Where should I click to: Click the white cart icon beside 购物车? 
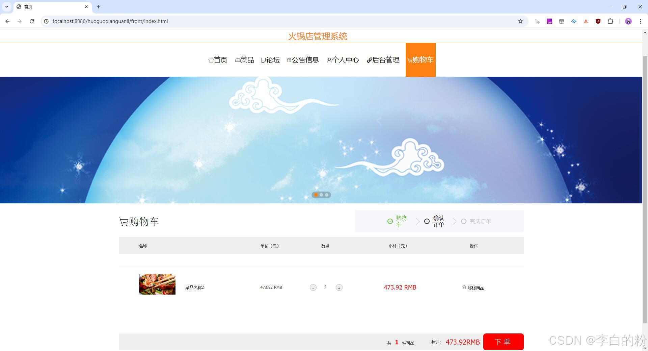[410, 60]
